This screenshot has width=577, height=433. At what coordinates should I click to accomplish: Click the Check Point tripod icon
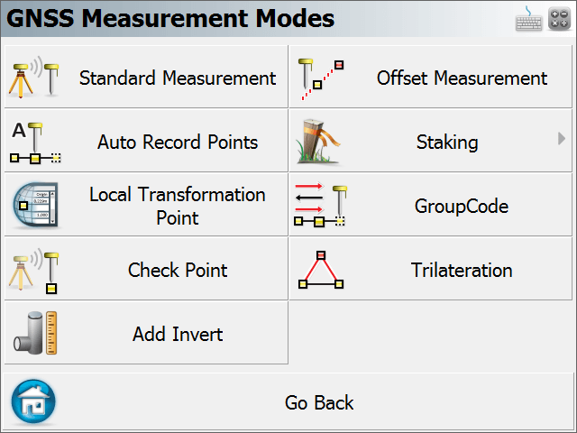[34, 272]
